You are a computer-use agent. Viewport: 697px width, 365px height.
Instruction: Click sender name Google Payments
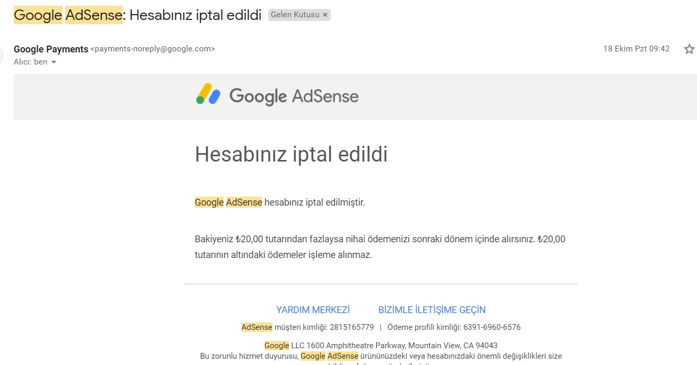point(51,49)
